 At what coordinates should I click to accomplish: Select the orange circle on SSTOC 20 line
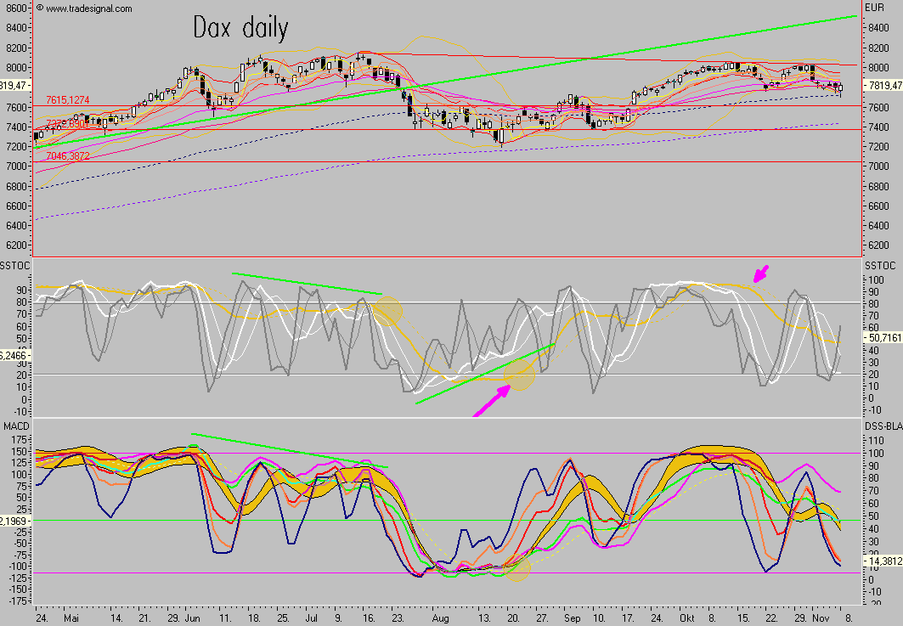tap(519, 375)
